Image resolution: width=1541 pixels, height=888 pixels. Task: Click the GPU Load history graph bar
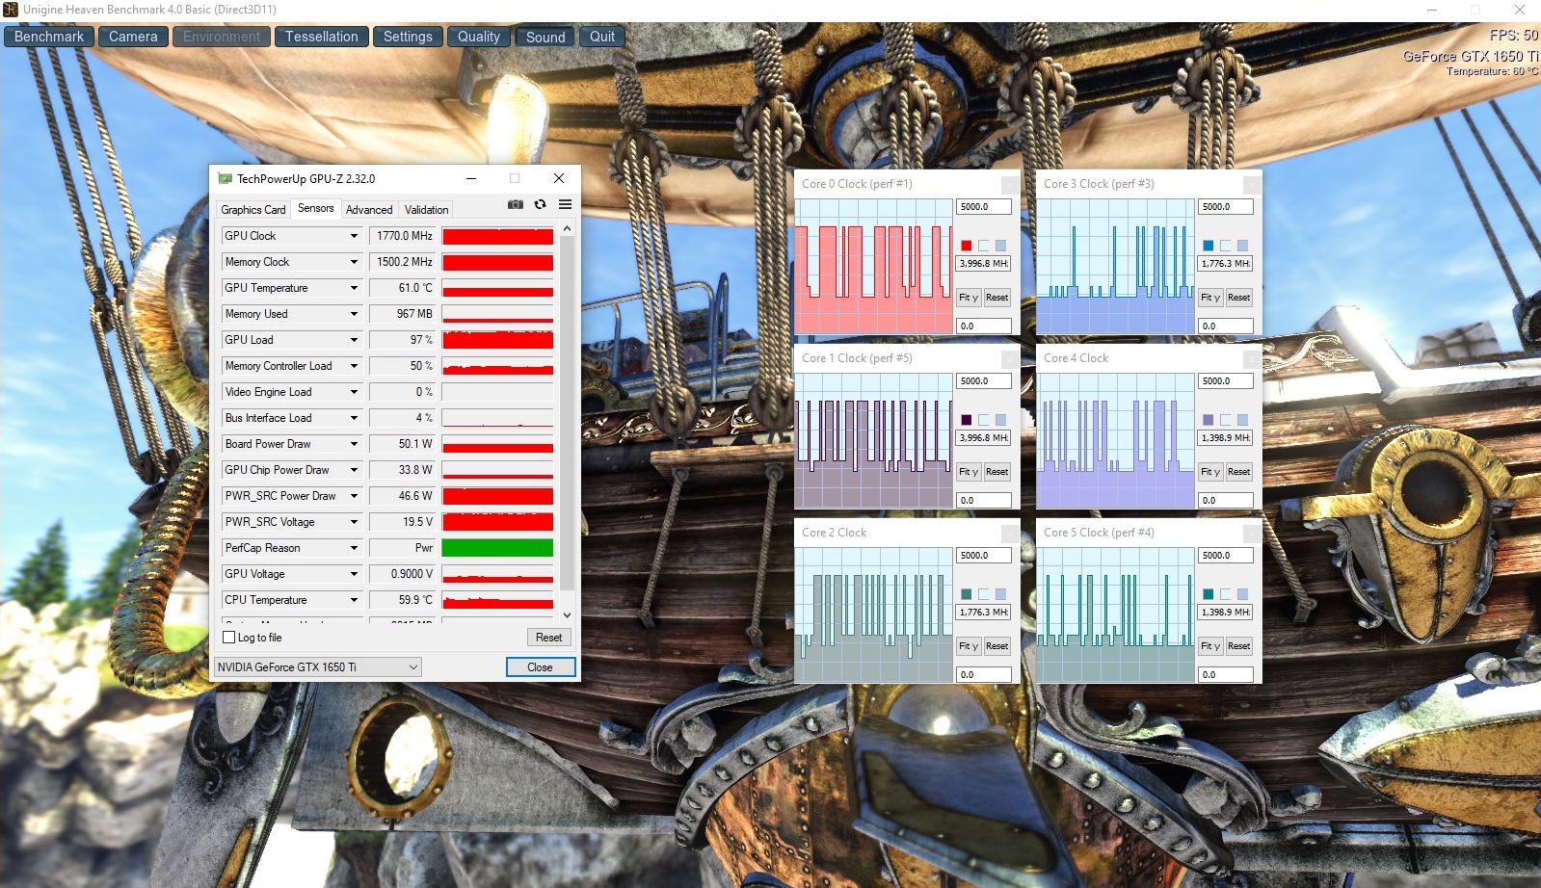497,340
